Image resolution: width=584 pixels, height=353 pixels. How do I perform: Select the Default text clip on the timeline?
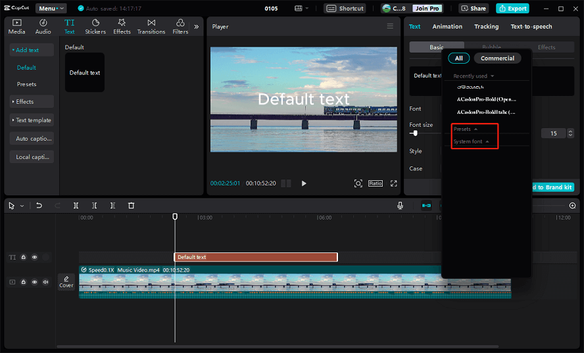[x=256, y=257]
